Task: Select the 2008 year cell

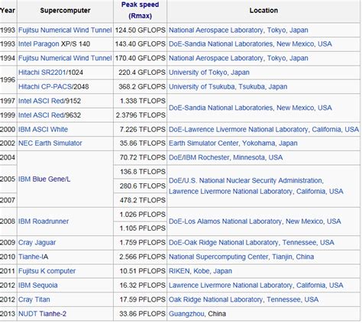Action: coord(8,221)
